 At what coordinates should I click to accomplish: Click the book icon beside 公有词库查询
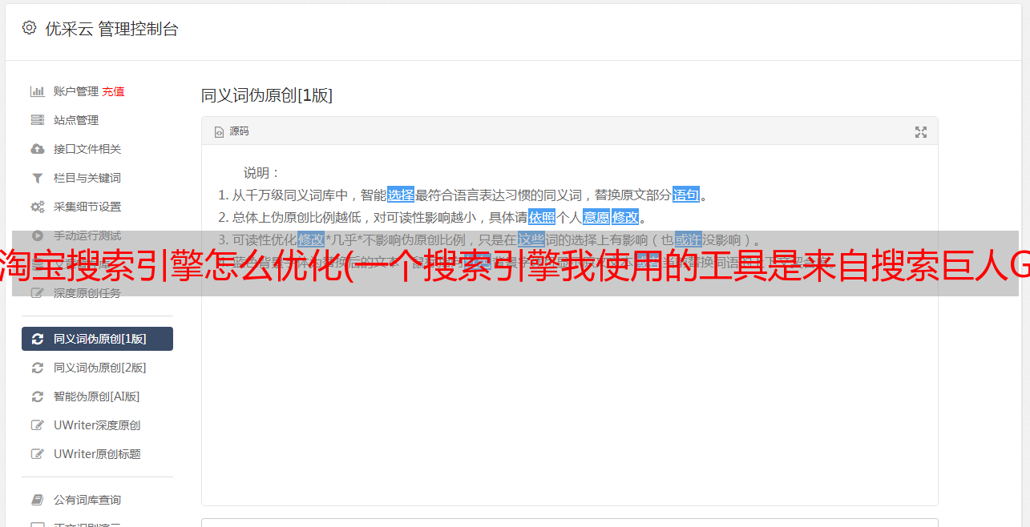coord(37,500)
